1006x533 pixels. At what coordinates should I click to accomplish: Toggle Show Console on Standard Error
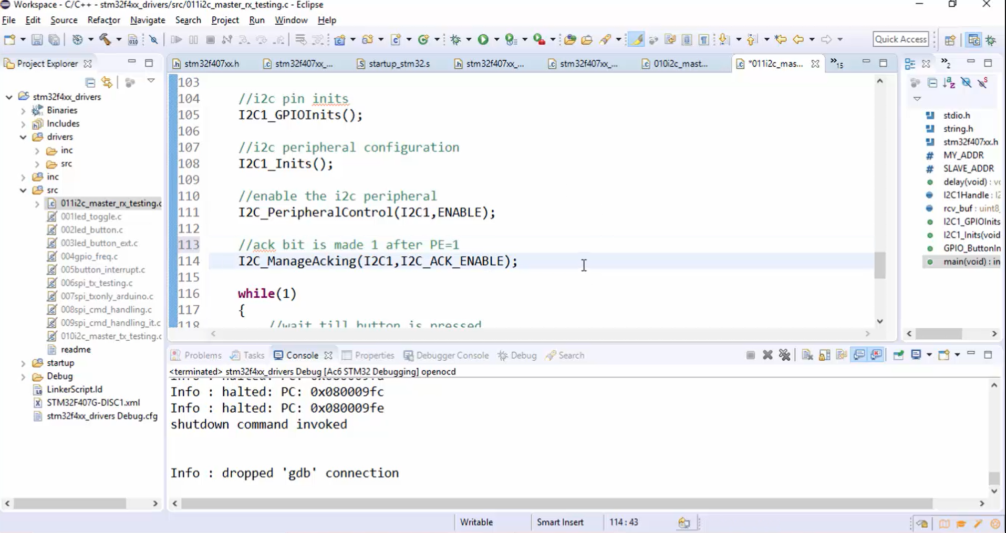[x=876, y=355]
